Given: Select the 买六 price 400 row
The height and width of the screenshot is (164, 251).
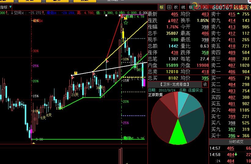Looking at the screenshot, I should (x=230, y=110).
